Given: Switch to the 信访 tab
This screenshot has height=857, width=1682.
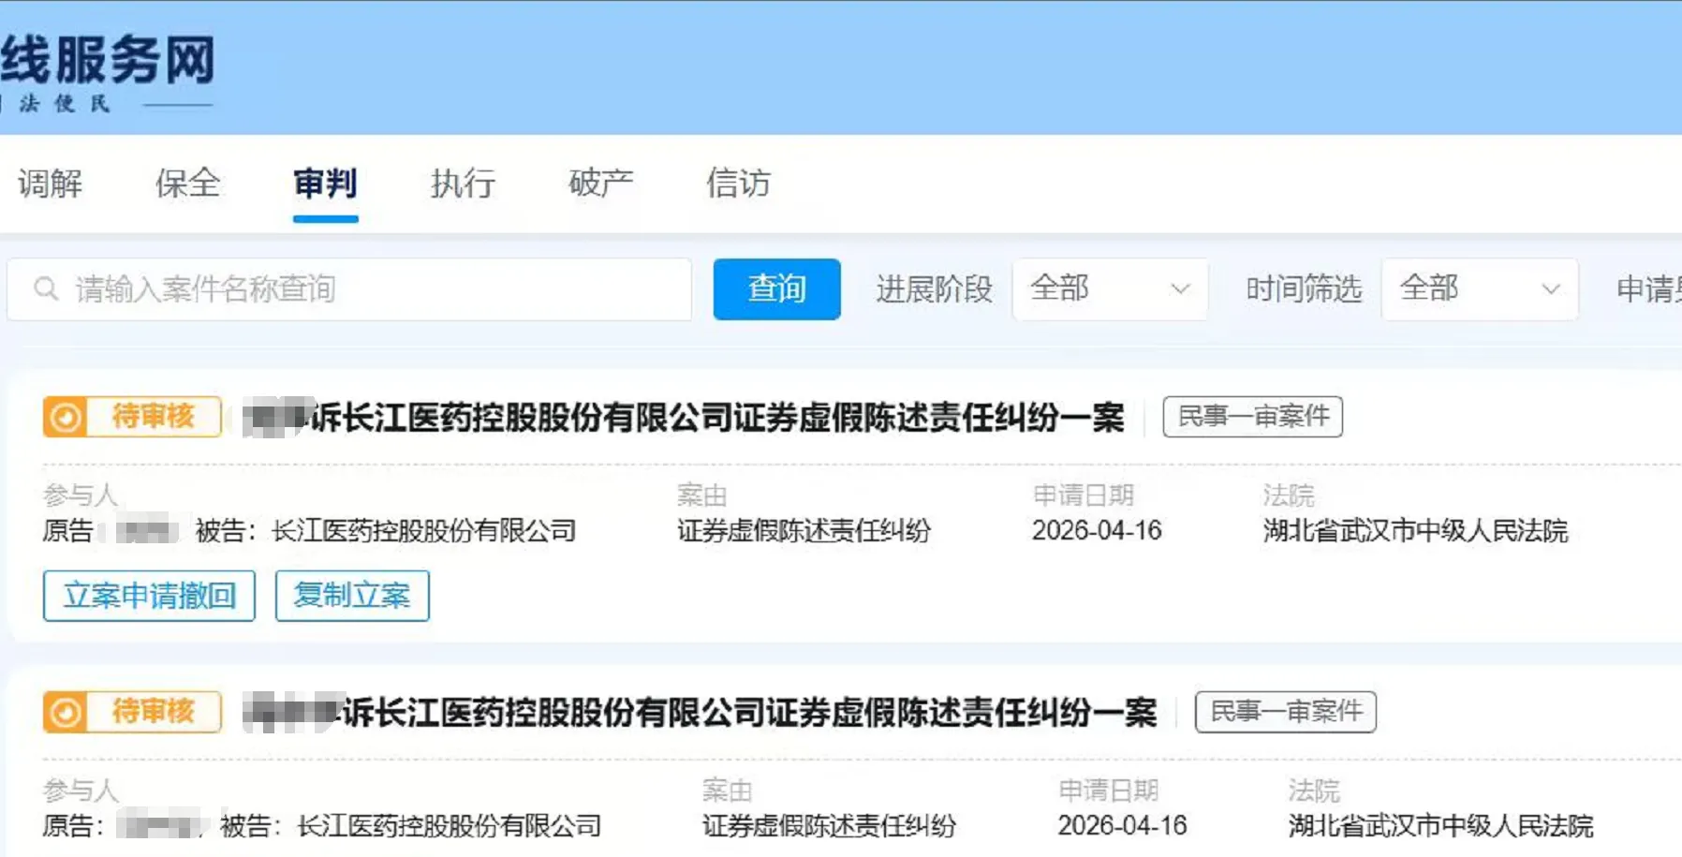Looking at the screenshot, I should (x=738, y=183).
